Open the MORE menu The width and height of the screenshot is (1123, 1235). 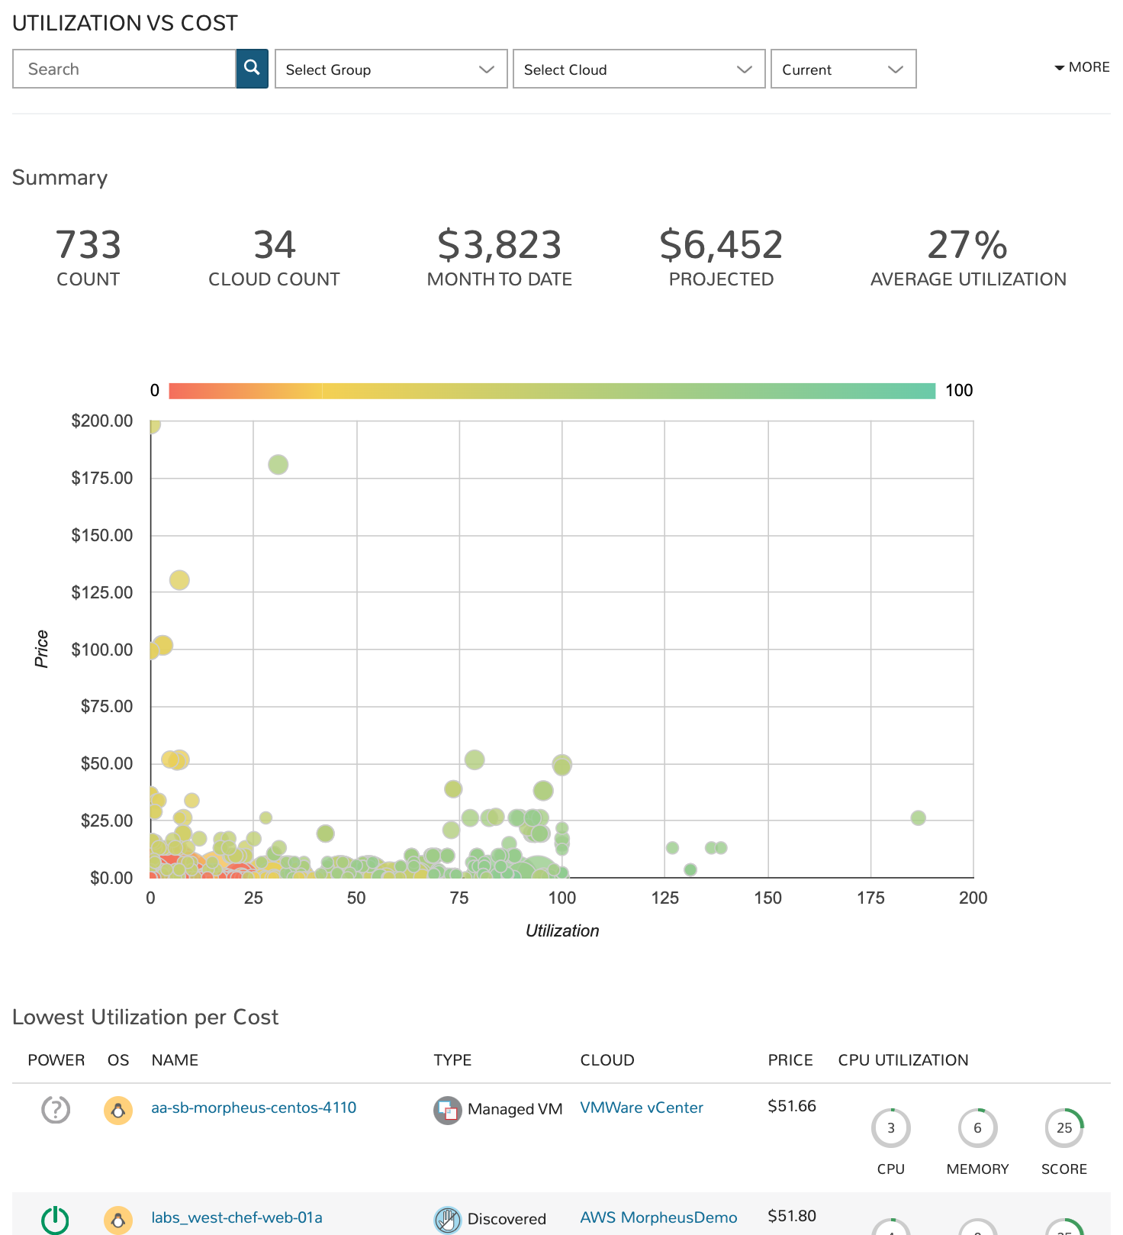click(x=1082, y=67)
